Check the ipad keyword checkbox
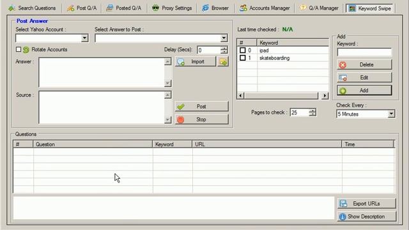 pos(243,50)
